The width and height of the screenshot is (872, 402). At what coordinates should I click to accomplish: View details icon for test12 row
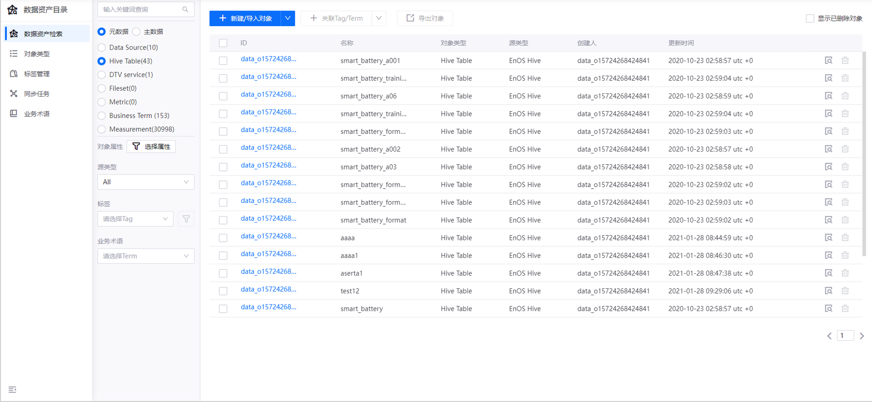pos(828,291)
